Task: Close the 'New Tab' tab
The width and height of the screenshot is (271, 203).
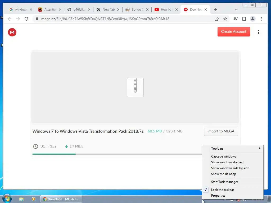Action: coord(118,10)
